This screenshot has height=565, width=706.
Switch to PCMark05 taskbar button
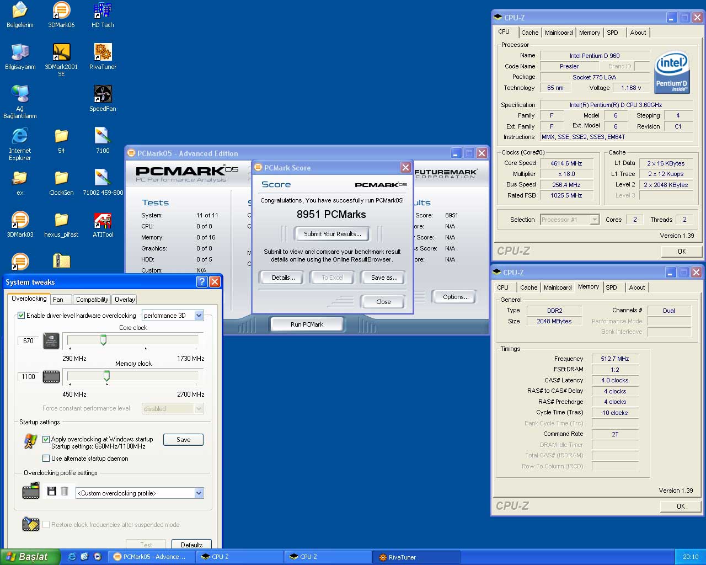pyautogui.click(x=152, y=557)
